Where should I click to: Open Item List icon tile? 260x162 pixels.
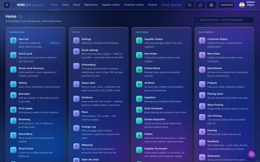pos(13,40)
